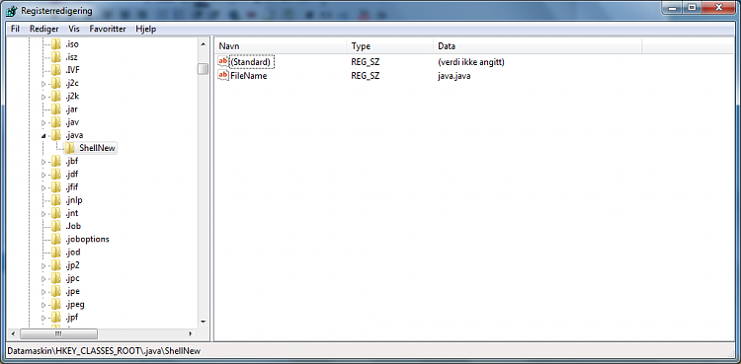The width and height of the screenshot is (741, 364).
Task: Expand the .j2c registry key
Action: 43,84
